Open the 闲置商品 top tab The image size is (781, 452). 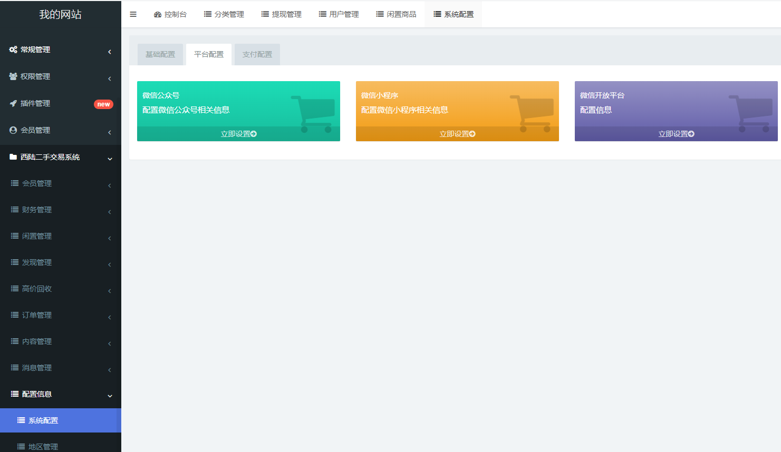click(396, 14)
